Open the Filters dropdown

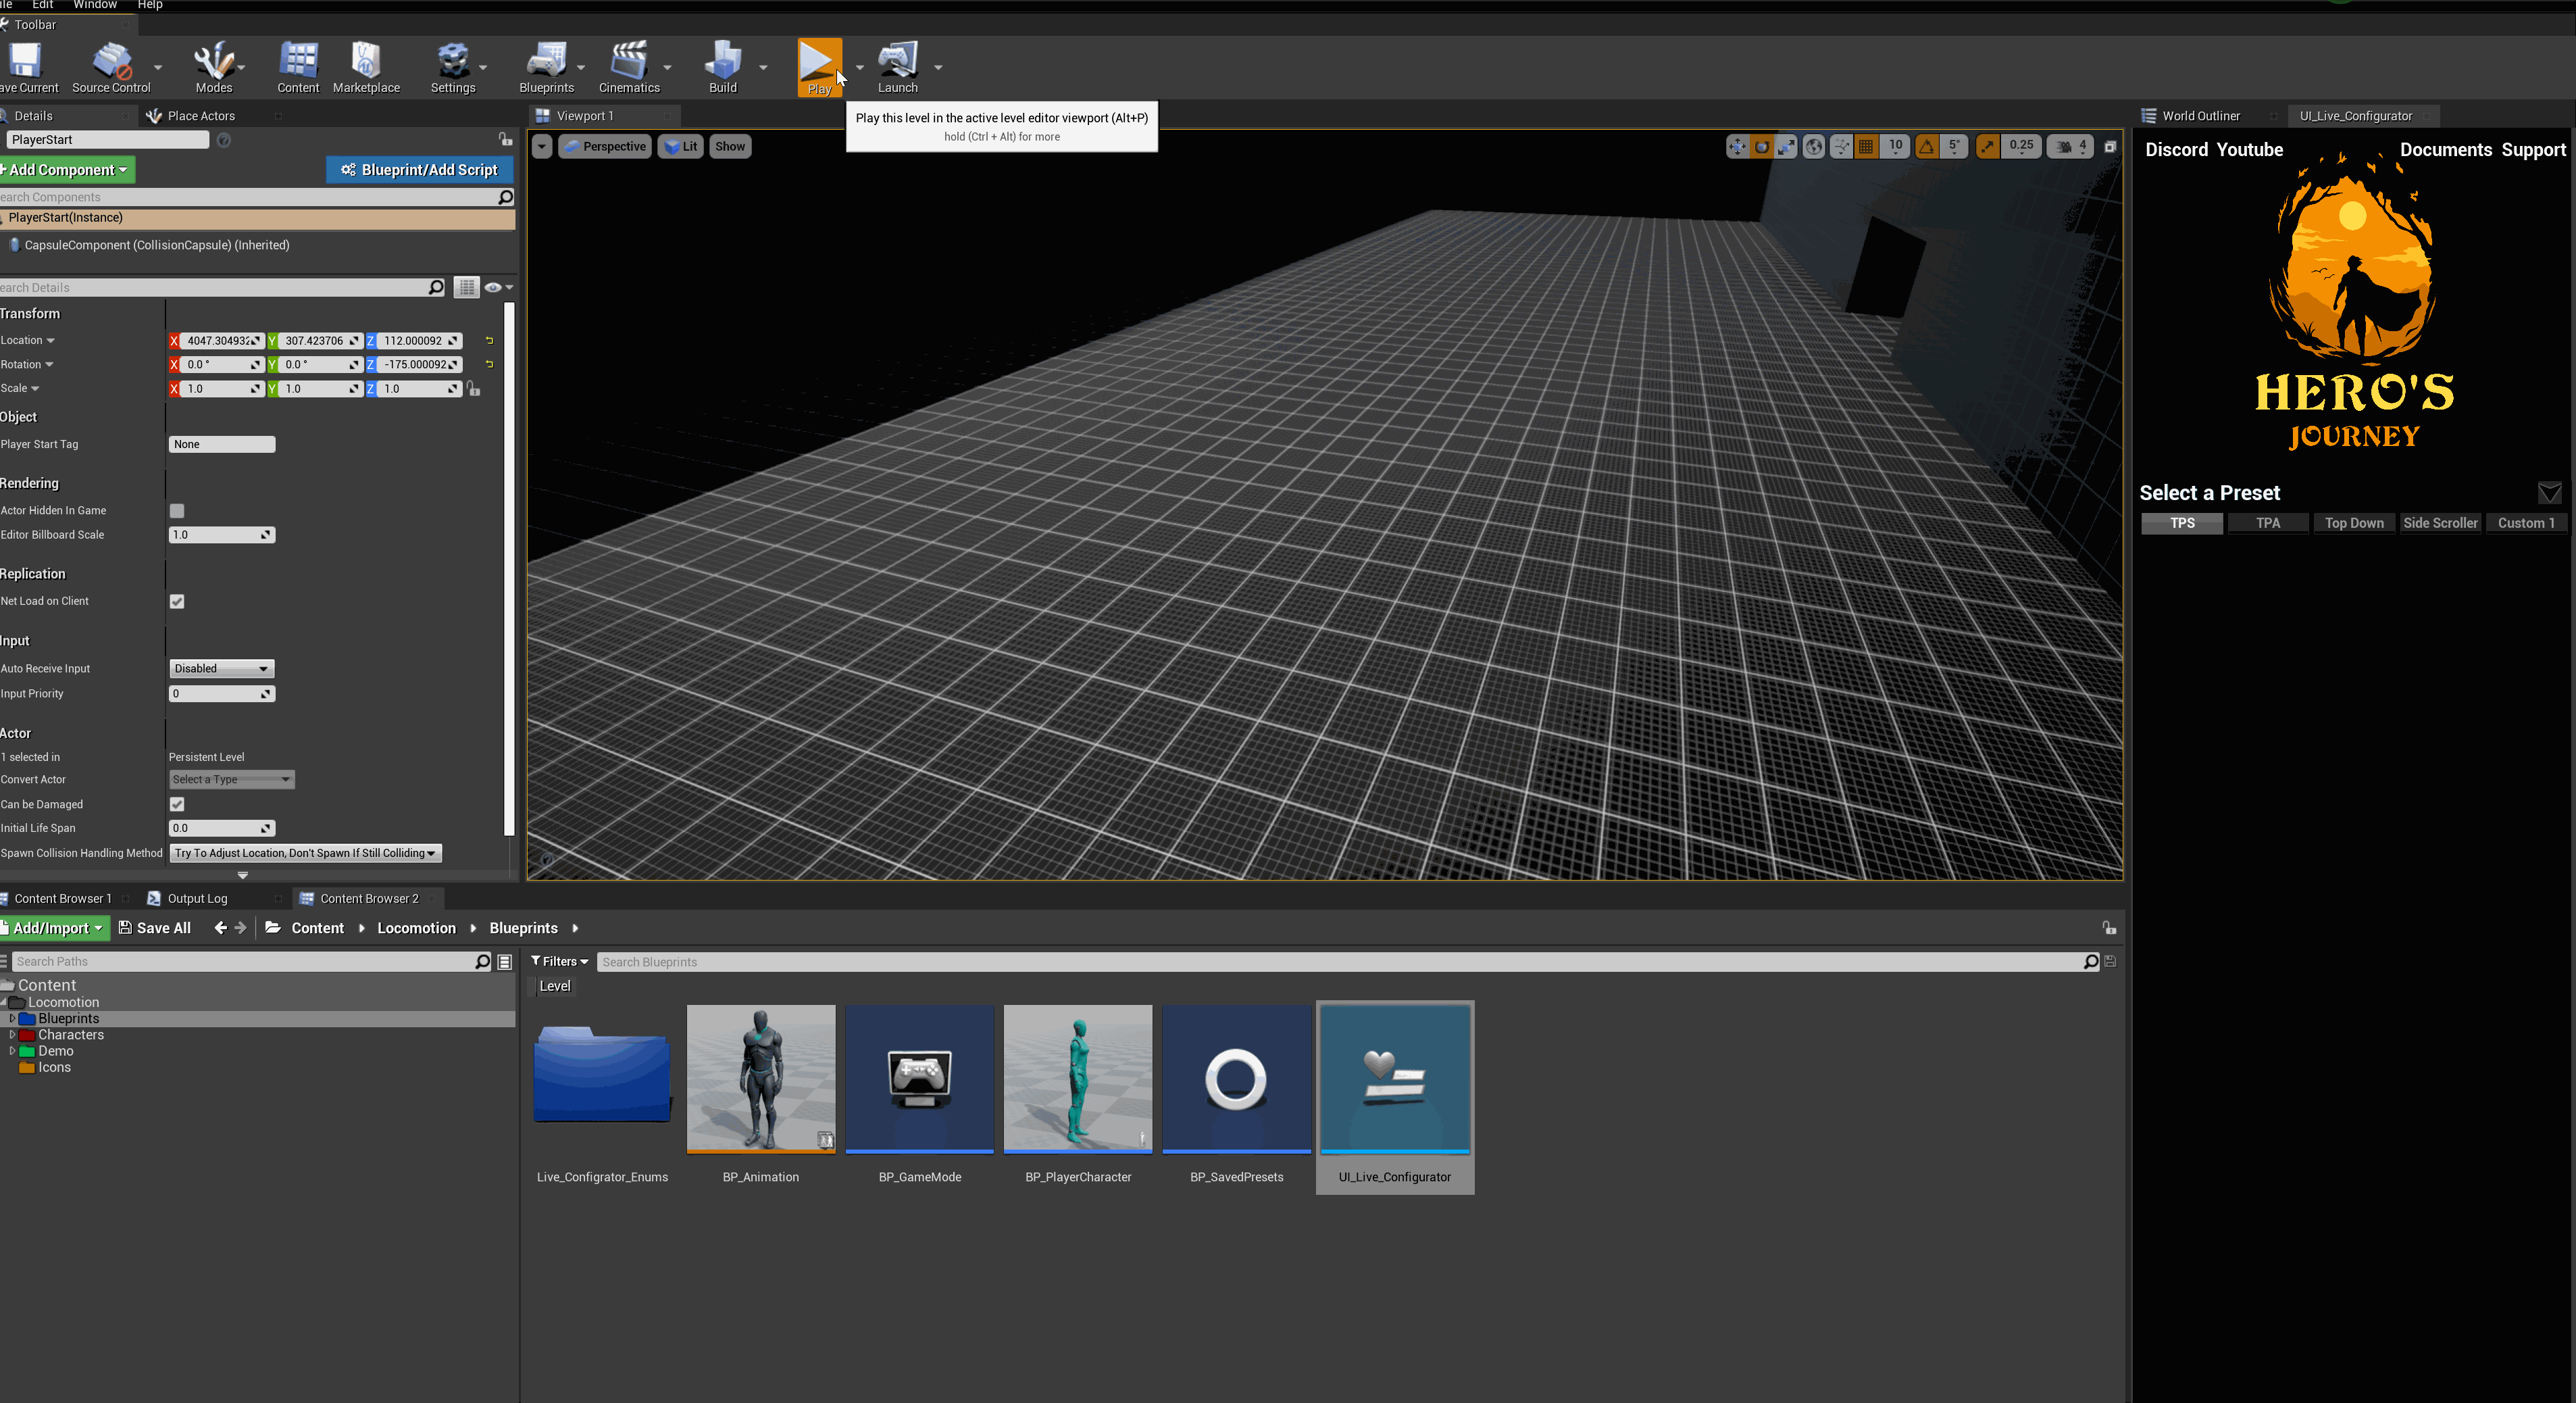(559, 962)
